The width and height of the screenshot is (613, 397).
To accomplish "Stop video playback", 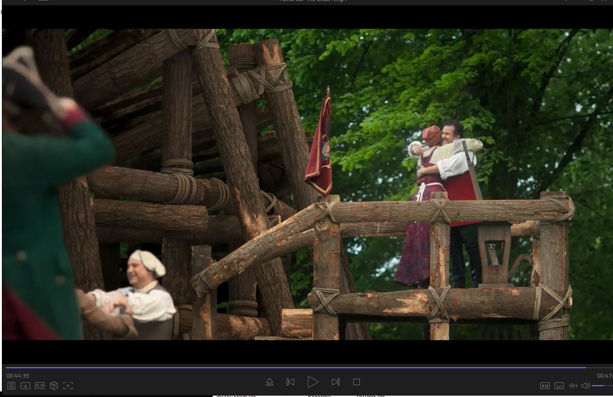I will 357,382.
